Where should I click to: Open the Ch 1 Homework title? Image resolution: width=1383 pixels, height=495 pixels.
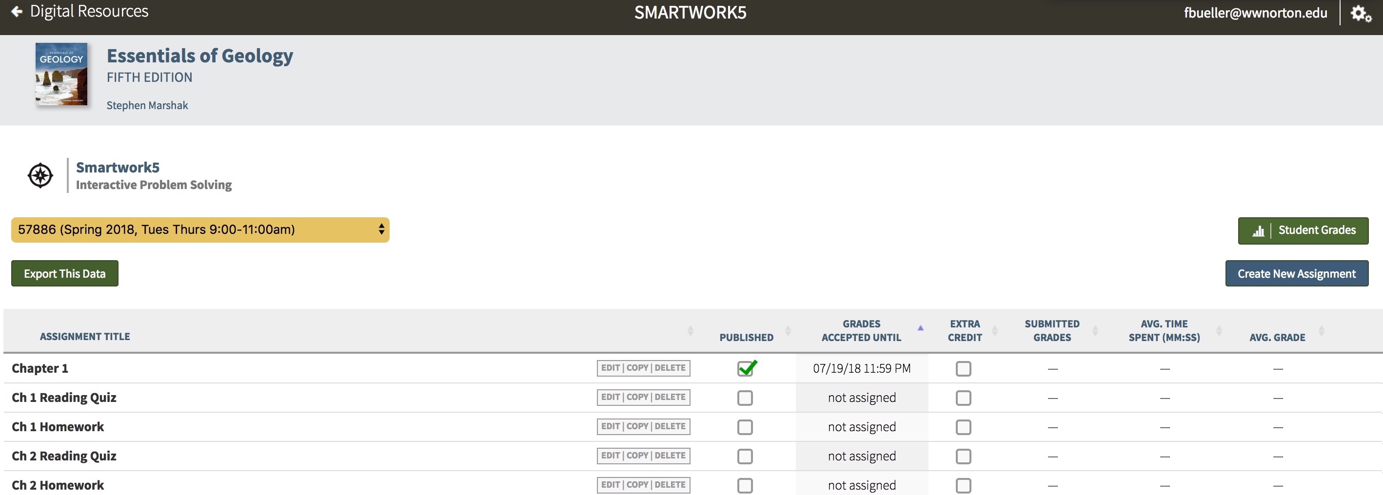point(58,427)
